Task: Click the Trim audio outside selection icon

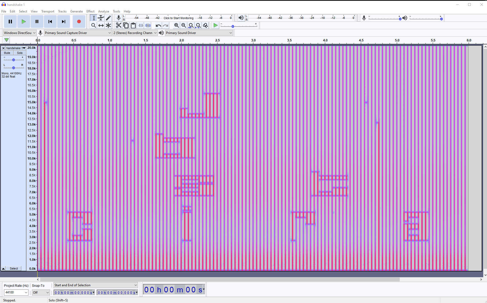Action: (x=141, y=25)
